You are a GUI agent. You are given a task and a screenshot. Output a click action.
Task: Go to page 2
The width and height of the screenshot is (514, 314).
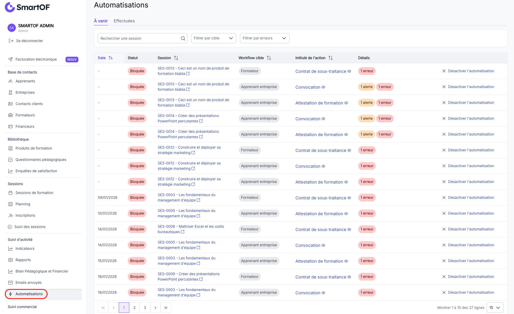[x=134, y=308]
